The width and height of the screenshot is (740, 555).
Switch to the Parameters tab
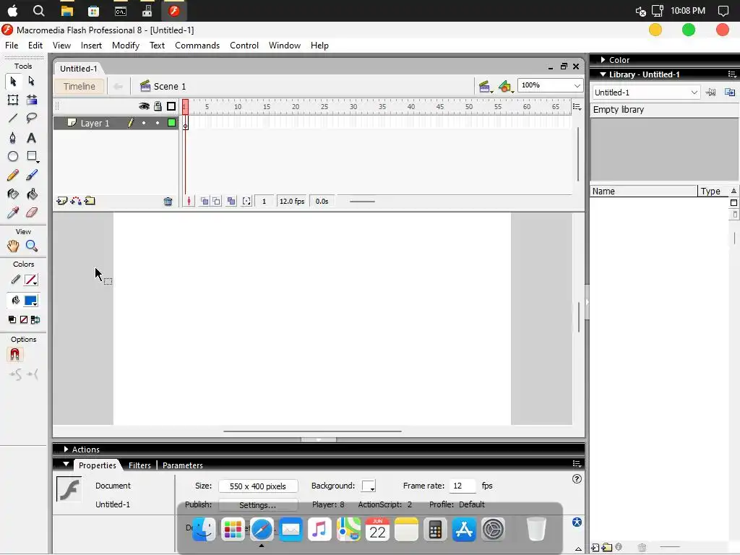[183, 465]
